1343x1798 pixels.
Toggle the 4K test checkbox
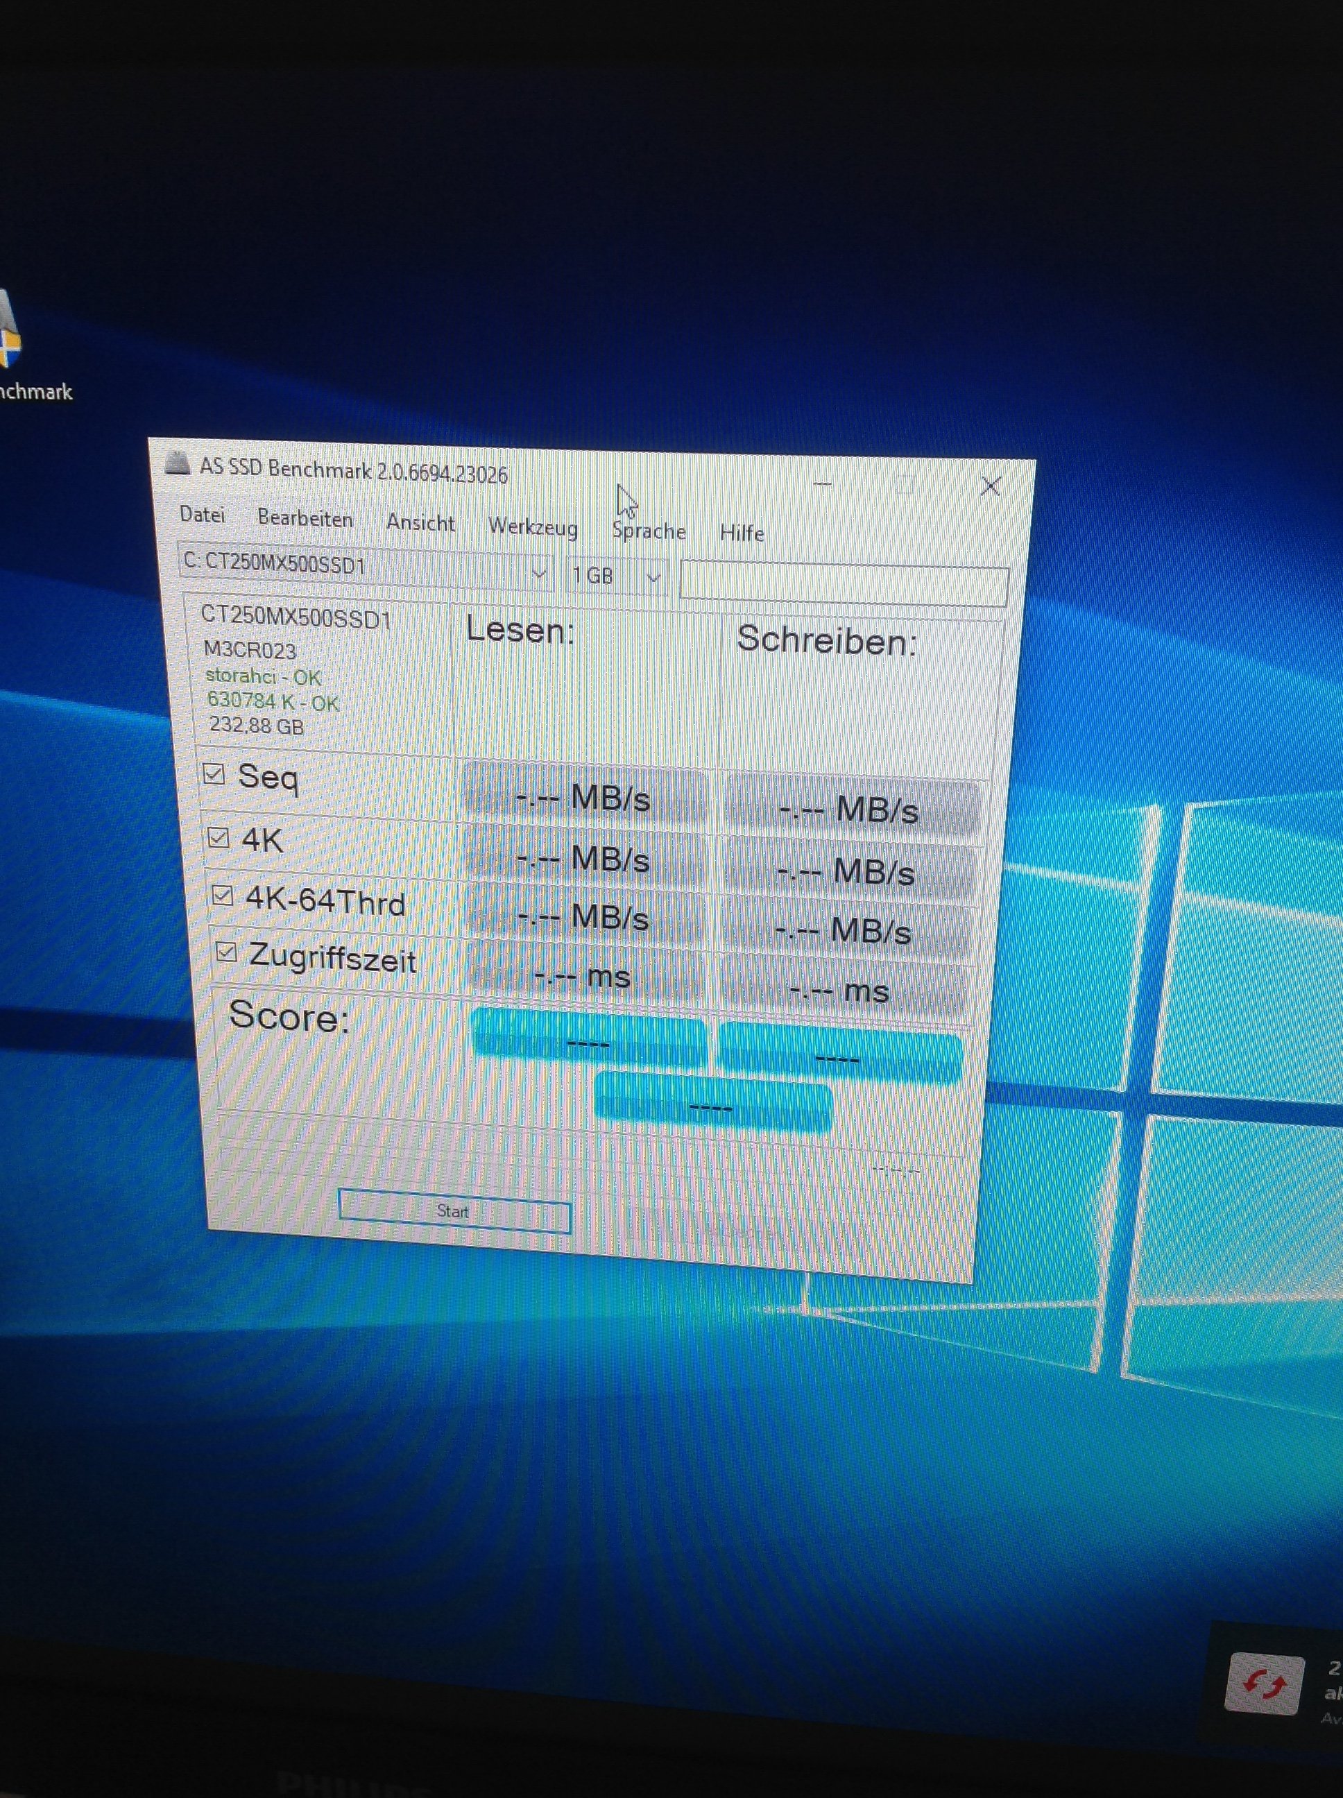tap(218, 837)
